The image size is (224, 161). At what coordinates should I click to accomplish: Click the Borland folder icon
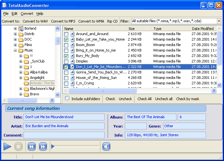coord(21,29)
